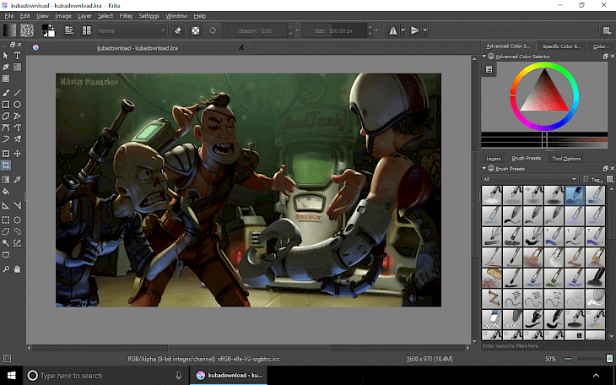The width and height of the screenshot is (616, 385).
Task: Select the Freehand Brush tool
Action: coord(6,93)
